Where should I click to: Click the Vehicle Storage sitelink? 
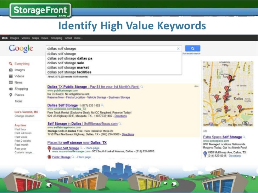[97, 97]
